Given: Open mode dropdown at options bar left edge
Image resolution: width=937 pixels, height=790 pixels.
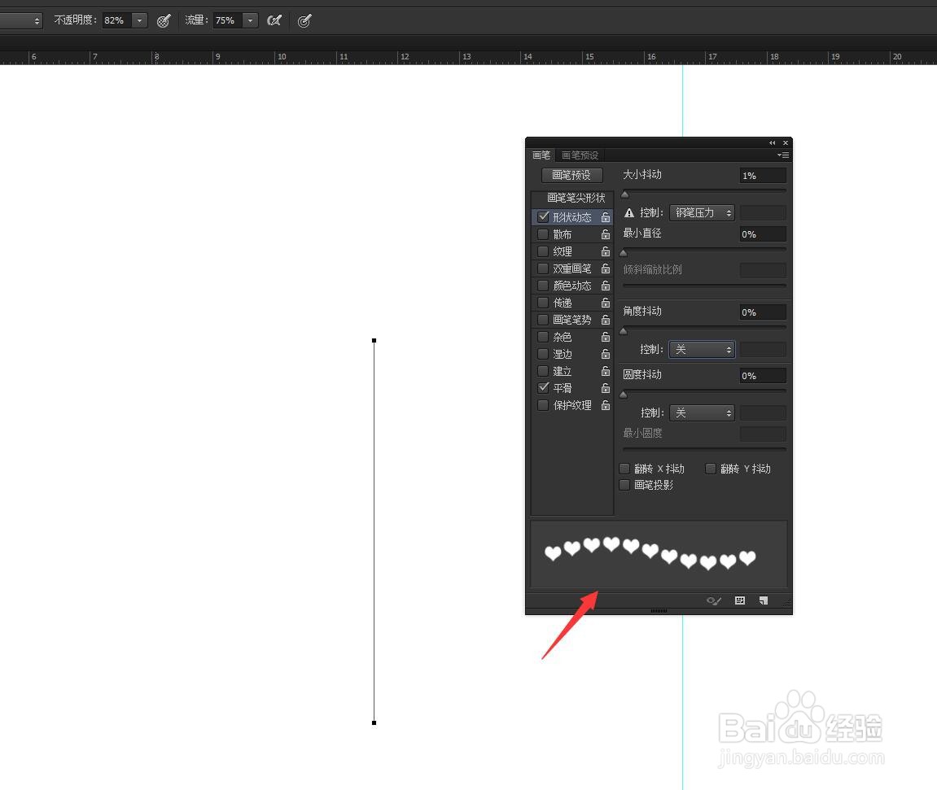Looking at the screenshot, I should pyautogui.click(x=21, y=21).
